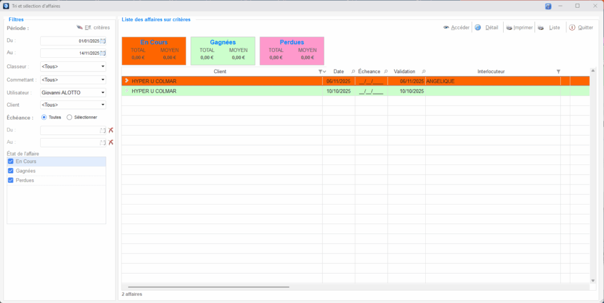Screen dimensions: 604x303
Task: Toggle the Gagnées checkbox
Action: pyautogui.click(x=11, y=170)
